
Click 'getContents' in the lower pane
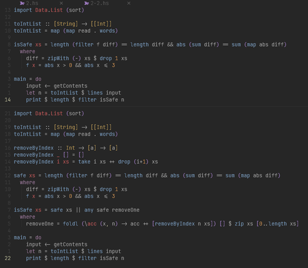click(70, 245)
